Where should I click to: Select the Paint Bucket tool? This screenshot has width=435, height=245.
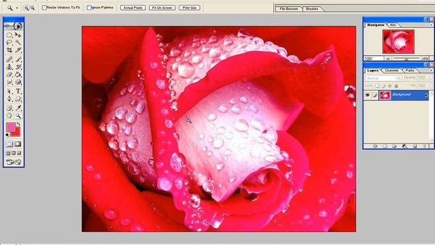point(18,74)
